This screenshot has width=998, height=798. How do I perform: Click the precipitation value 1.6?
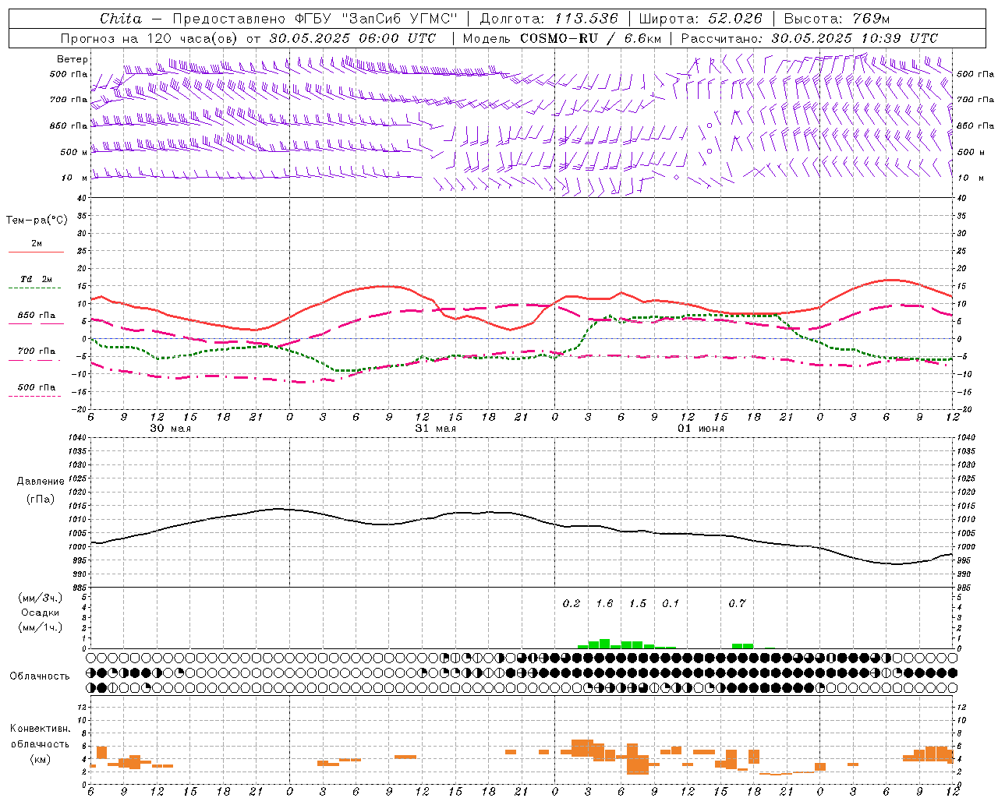604,603
